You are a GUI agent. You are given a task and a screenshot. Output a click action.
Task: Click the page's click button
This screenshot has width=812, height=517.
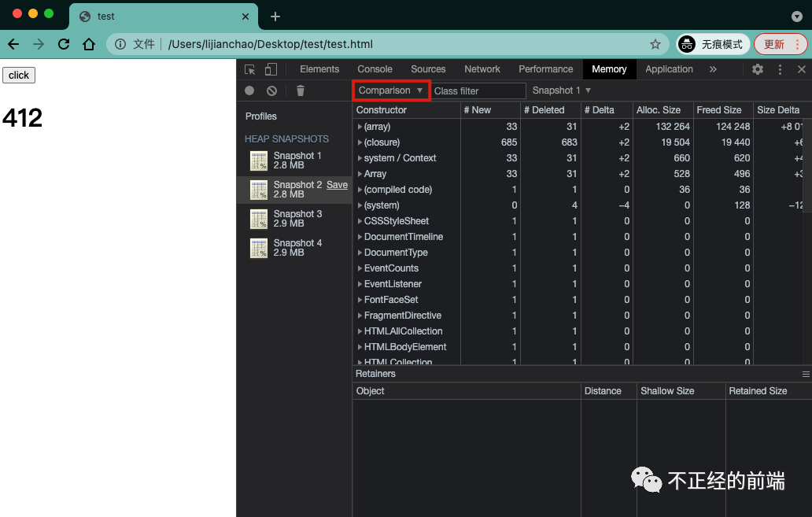coord(19,75)
